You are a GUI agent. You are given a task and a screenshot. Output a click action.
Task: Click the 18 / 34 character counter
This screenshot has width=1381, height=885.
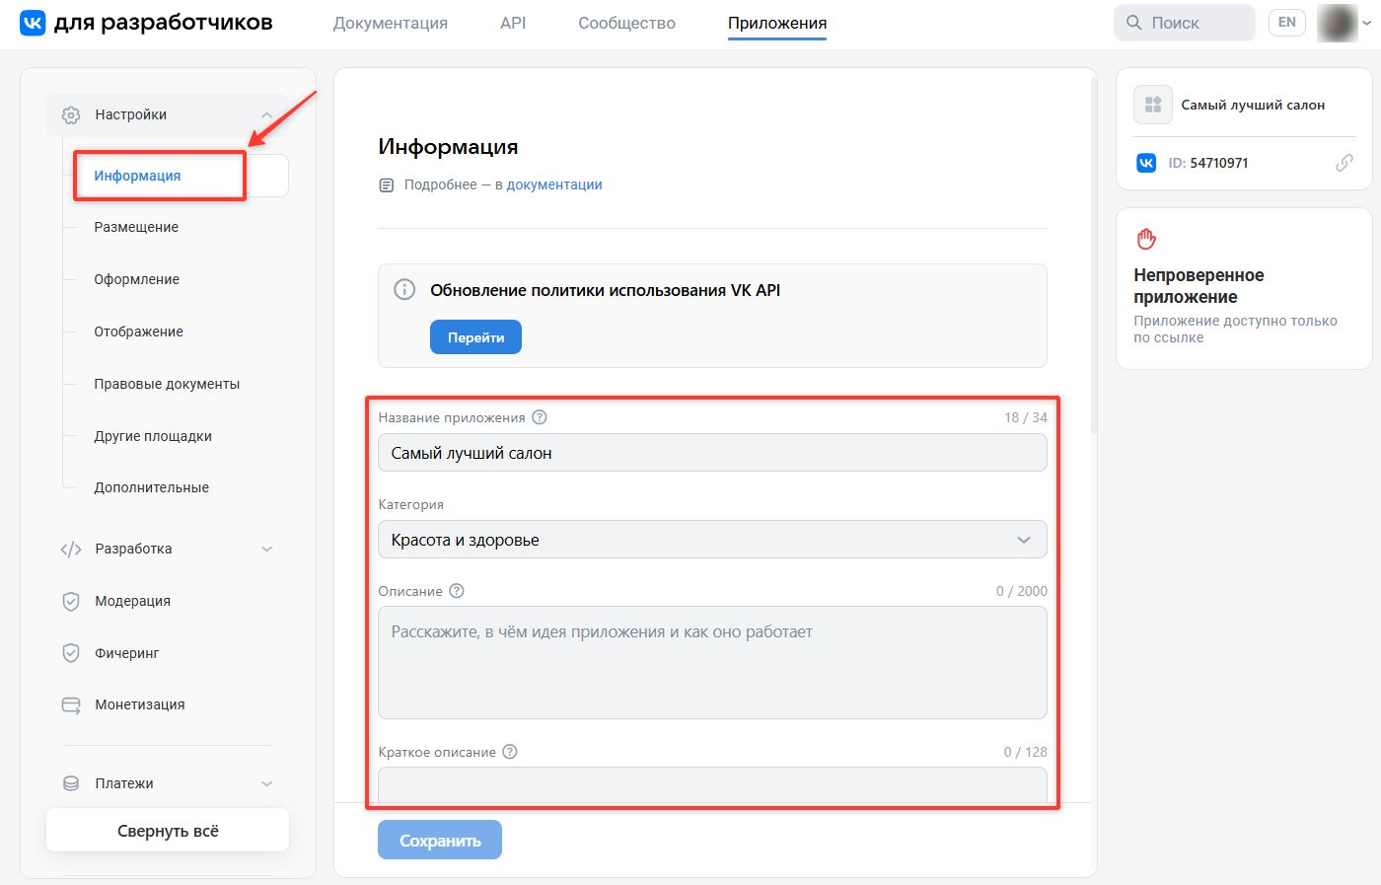click(1026, 417)
